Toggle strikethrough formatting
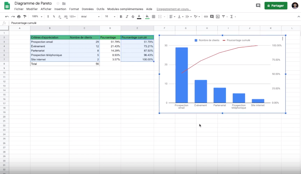The height and width of the screenshot is (174, 301). (x=132, y=17)
